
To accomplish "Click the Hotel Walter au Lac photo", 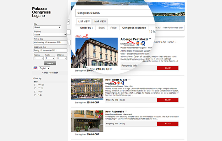I will point(87,89).
